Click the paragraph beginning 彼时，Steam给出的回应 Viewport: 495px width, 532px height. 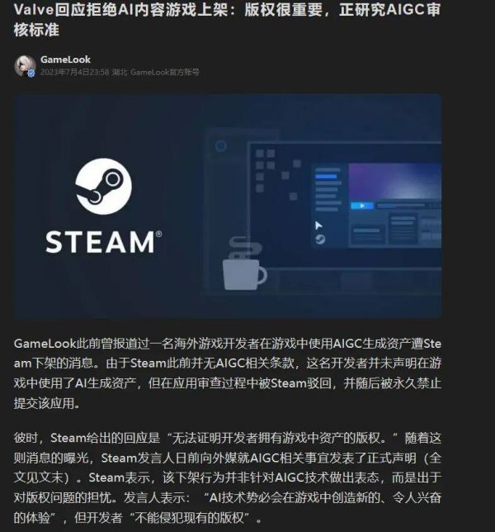pyautogui.click(x=228, y=477)
